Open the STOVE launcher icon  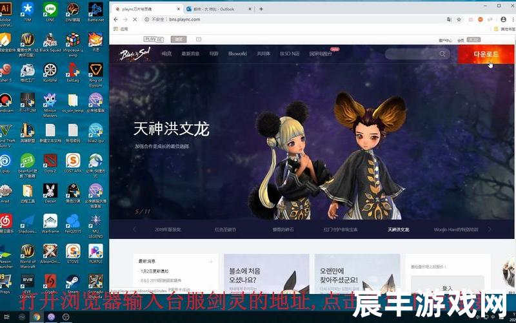[x=73, y=254]
